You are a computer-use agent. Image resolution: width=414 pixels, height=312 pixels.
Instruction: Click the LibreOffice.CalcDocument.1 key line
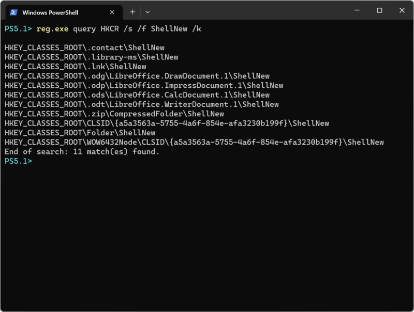click(x=137, y=95)
